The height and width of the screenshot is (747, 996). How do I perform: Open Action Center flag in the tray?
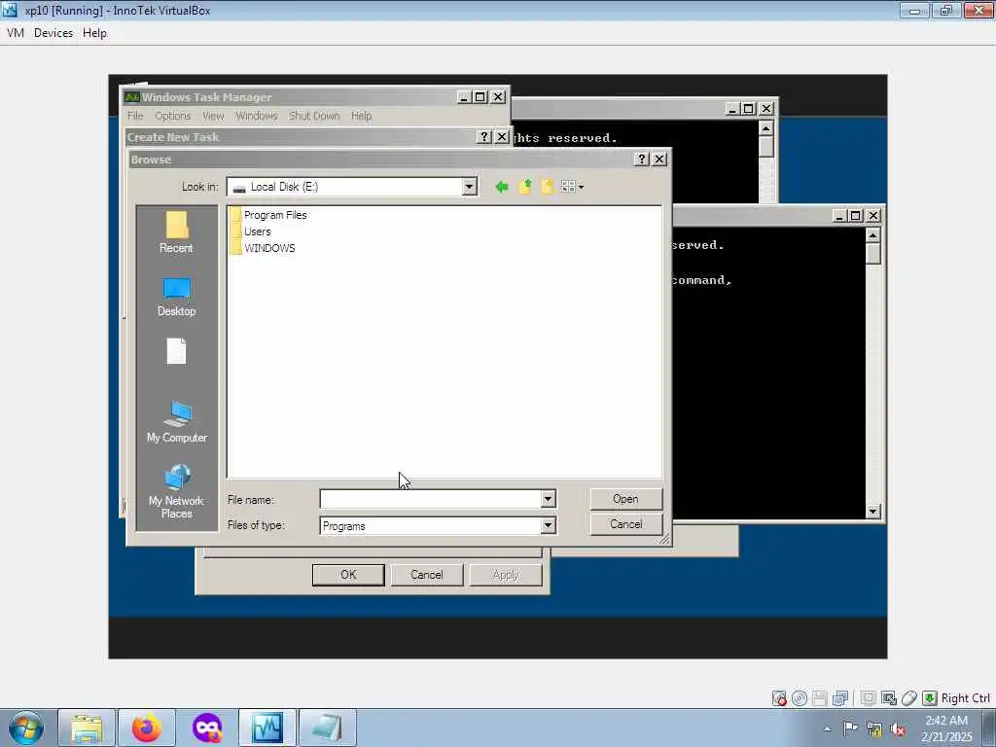coord(850,729)
